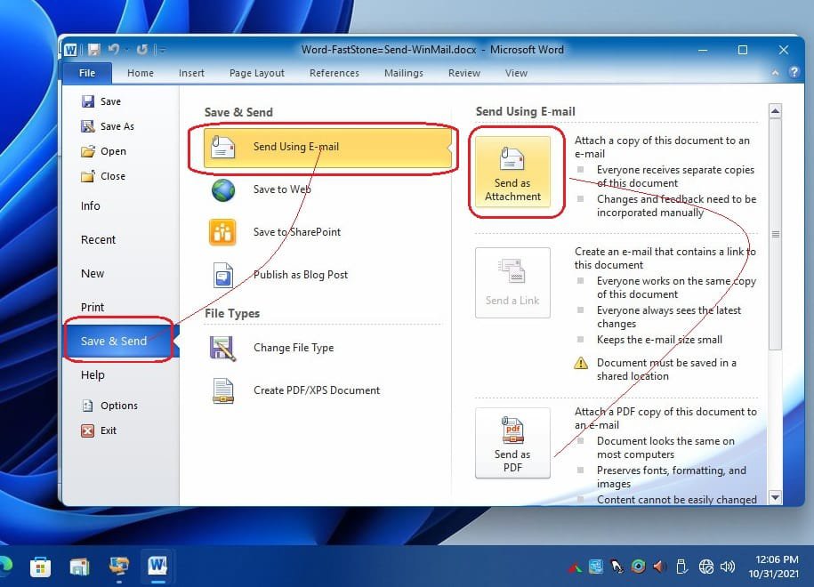
Task: Click the vertical scrollbar thumb in e-mail pane
Action: click(x=775, y=234)
